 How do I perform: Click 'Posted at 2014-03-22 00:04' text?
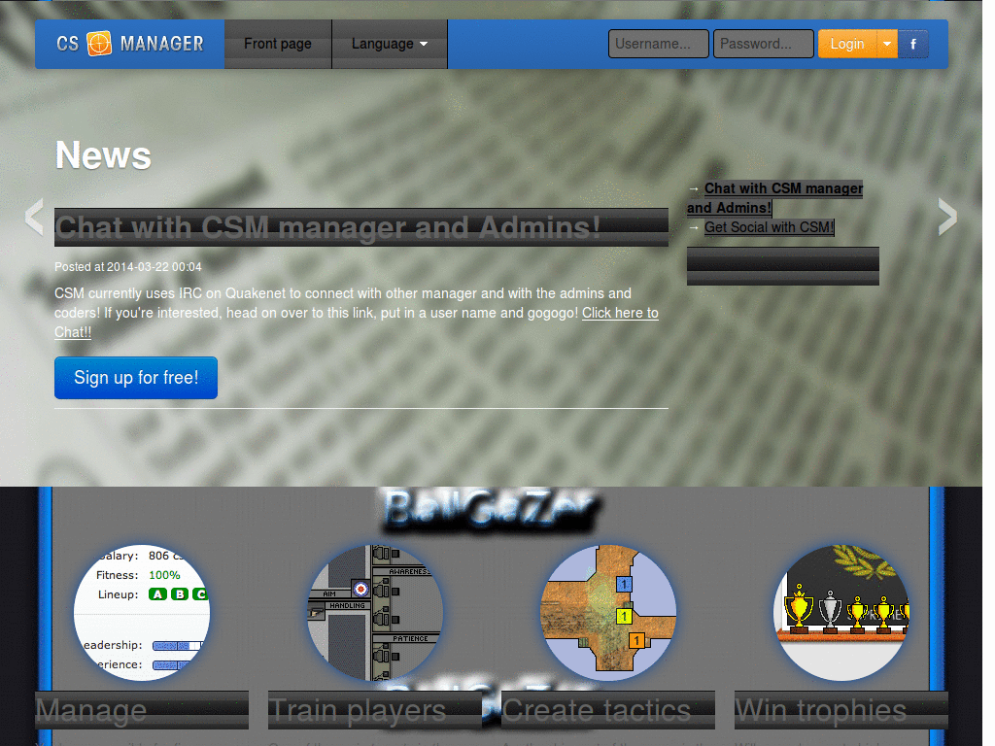pos(127,267)
